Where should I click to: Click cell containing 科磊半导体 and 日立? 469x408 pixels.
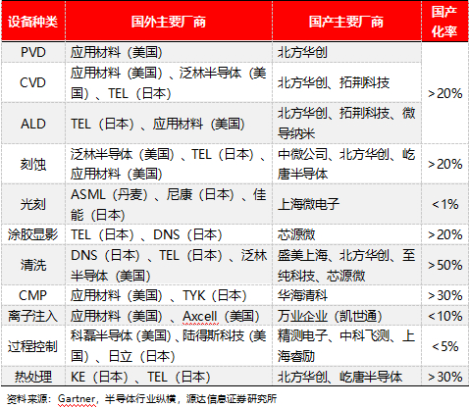pos(169,346)
